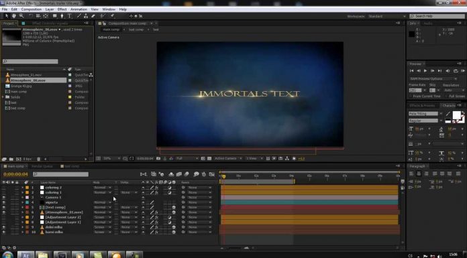Open the Composition menu

[32, 9]
